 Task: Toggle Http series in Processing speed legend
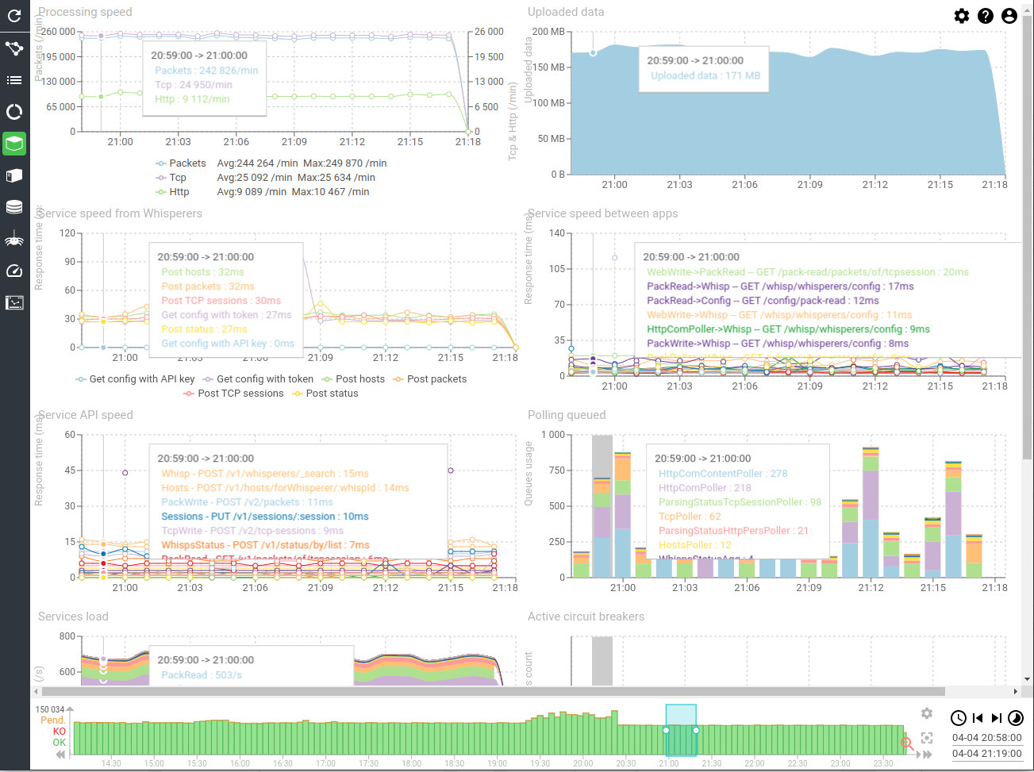[x=172, y=192]
